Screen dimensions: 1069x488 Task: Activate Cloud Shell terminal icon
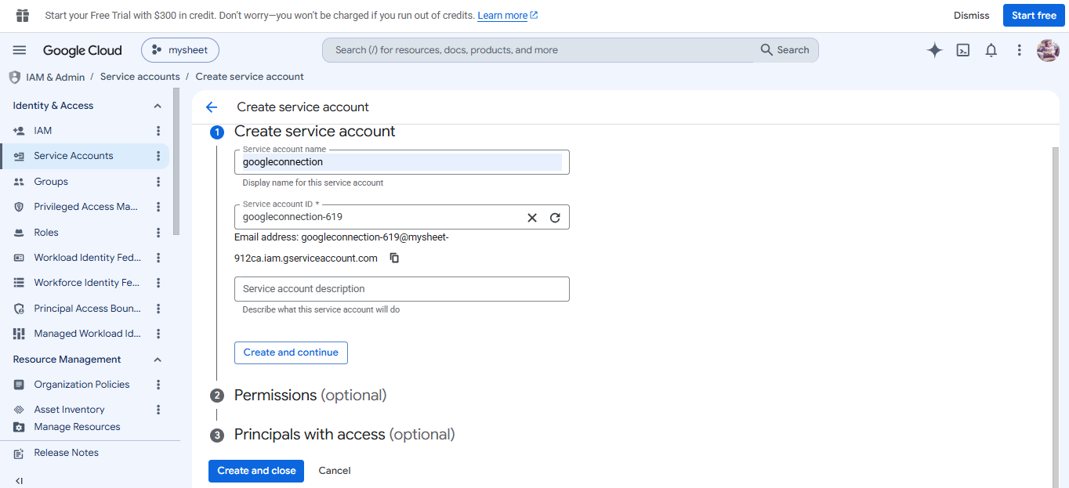point(963,50)
